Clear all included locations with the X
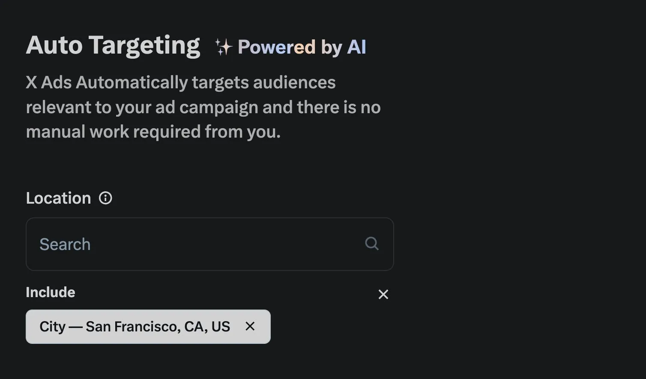 [x=383, y=294]
